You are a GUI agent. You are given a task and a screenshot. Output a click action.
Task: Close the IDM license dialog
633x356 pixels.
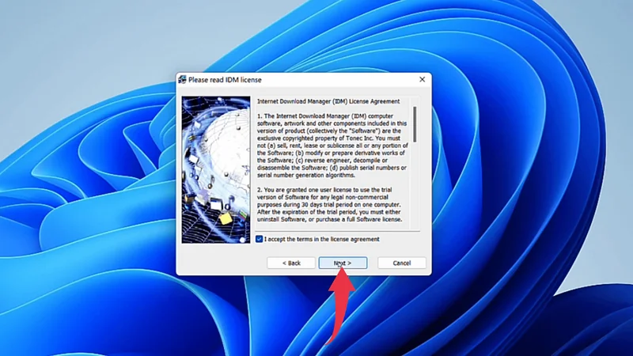(422, 80)
